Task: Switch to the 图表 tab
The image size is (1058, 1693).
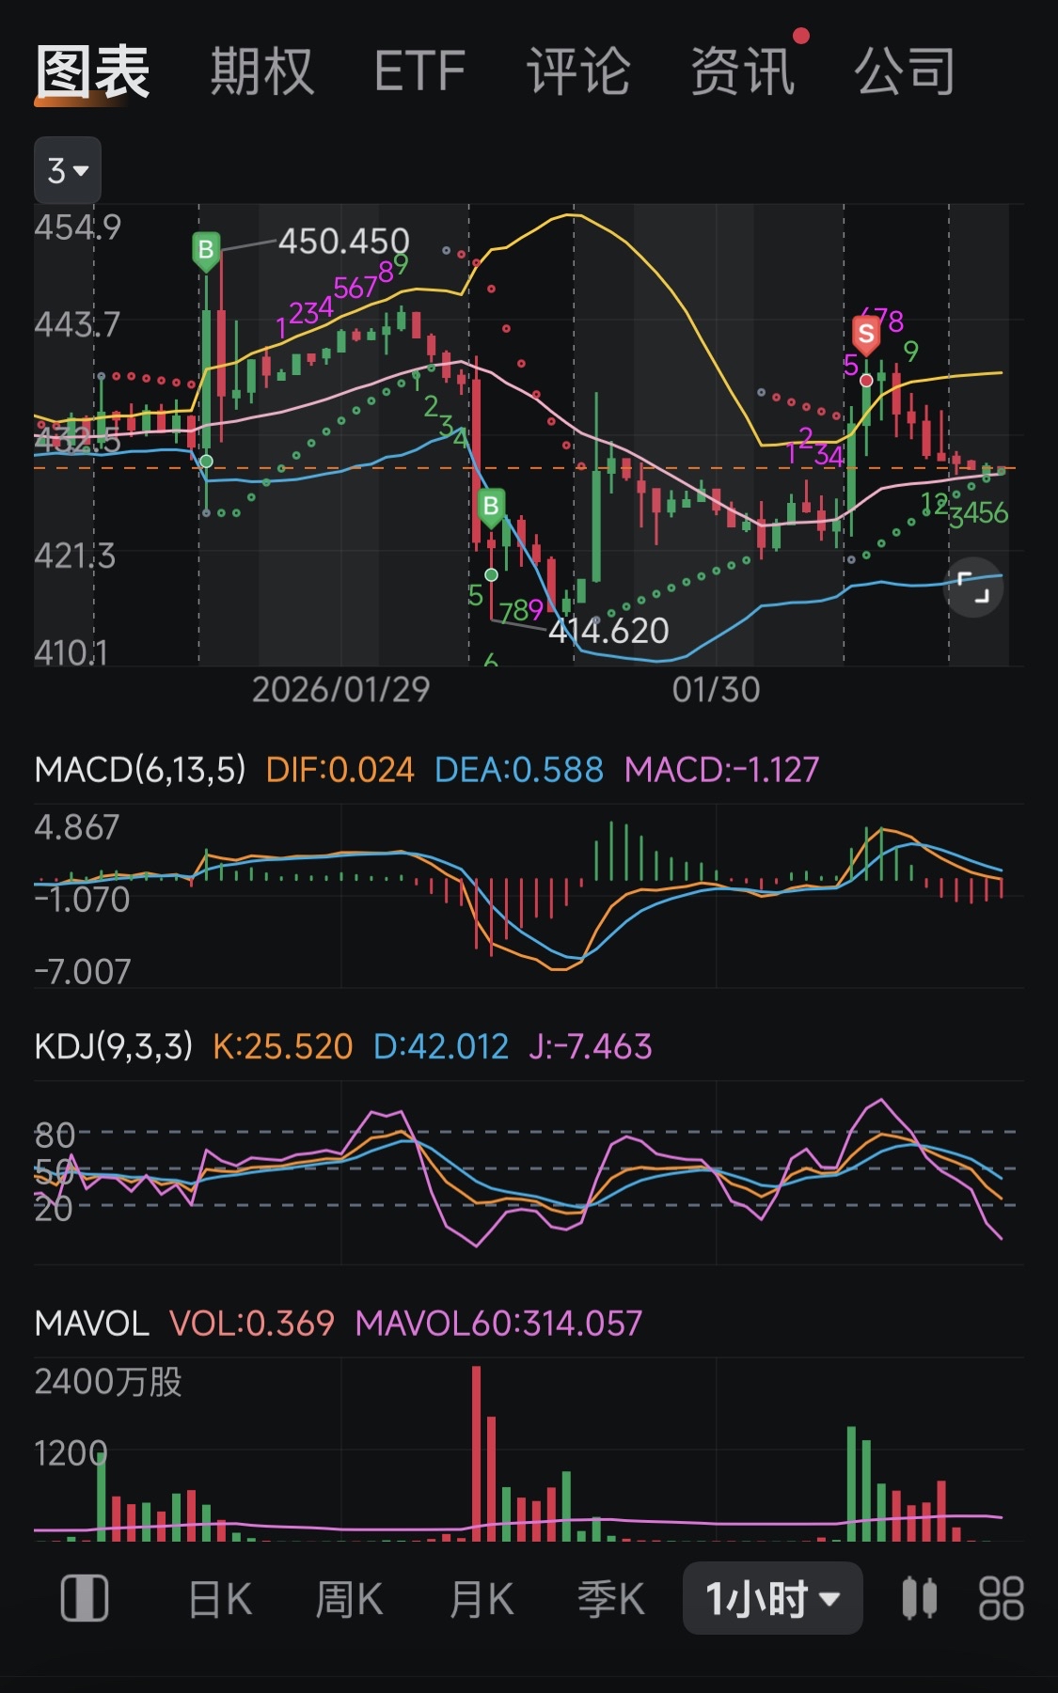Action: 92,71
